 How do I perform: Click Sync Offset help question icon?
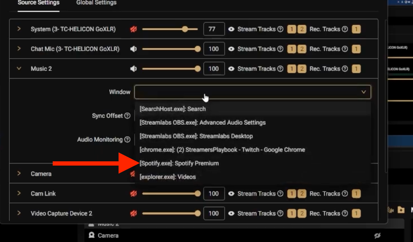(127, 116)
